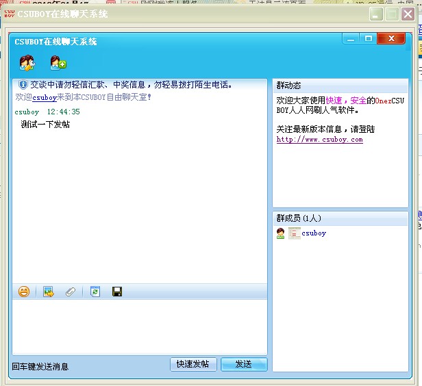The width and height of the screenshot is (422, 386).
Task: Select csuboy in the group members list
Action: point(314,233)
